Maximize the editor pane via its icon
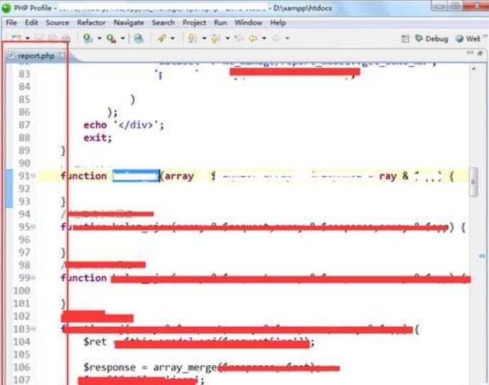 tap(480, 54)
